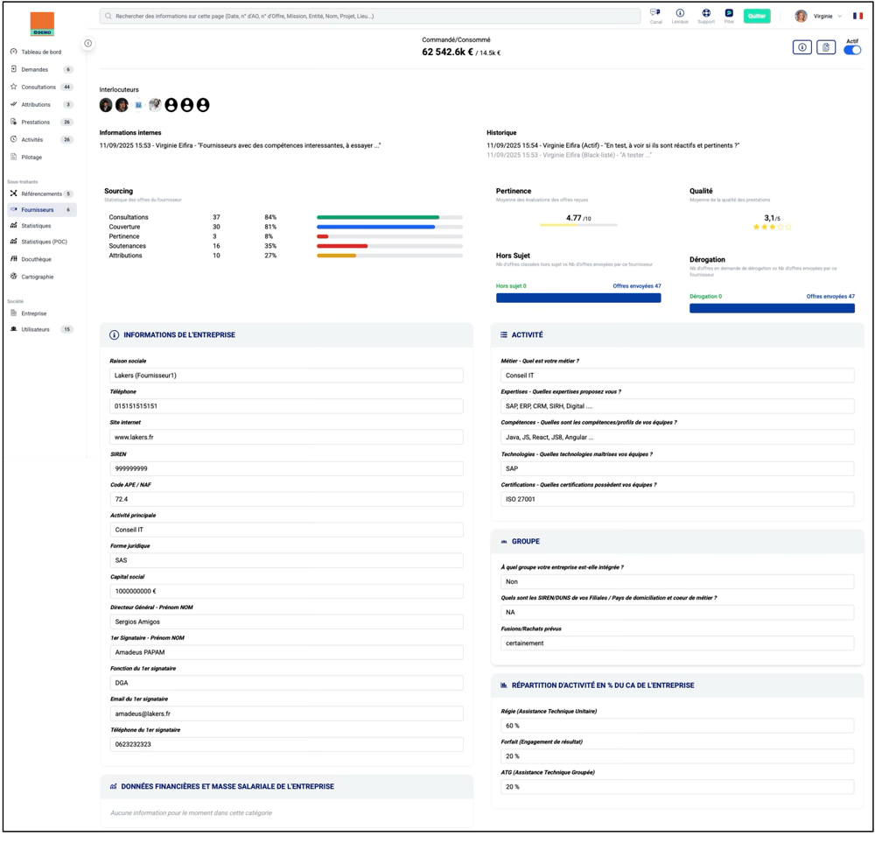Click the clipboard icon beside Actif toggle
The width and height of the screenshot is (875, 843).
coord(825,47)
